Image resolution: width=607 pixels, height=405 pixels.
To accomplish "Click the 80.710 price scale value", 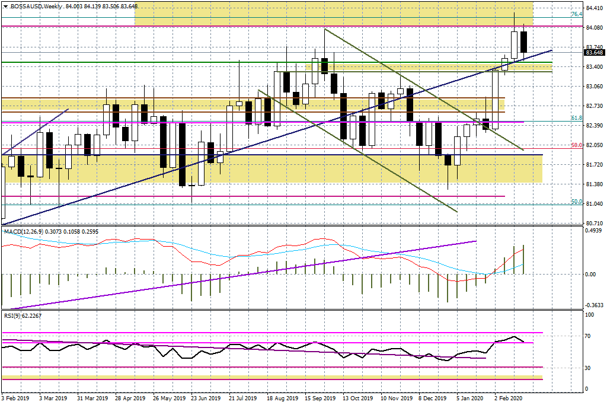I will coord(594,224).
